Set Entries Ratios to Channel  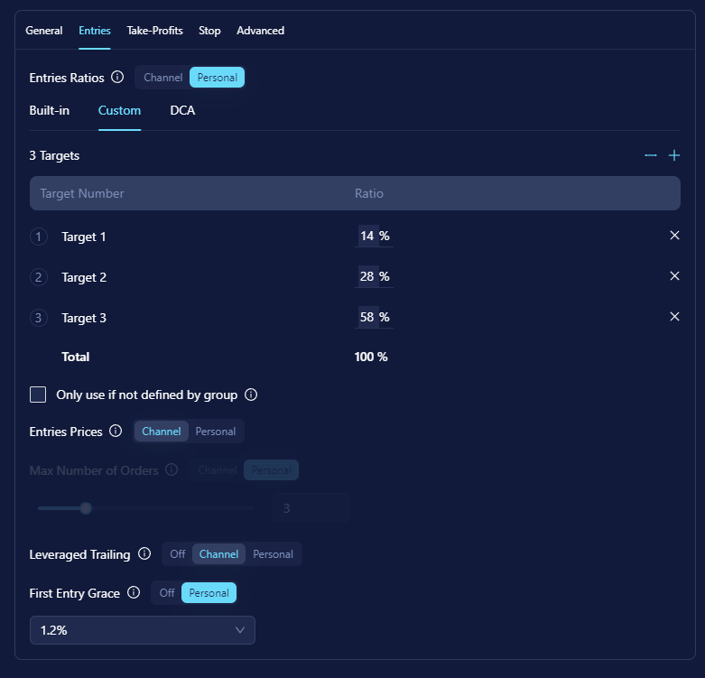[162, 78]
